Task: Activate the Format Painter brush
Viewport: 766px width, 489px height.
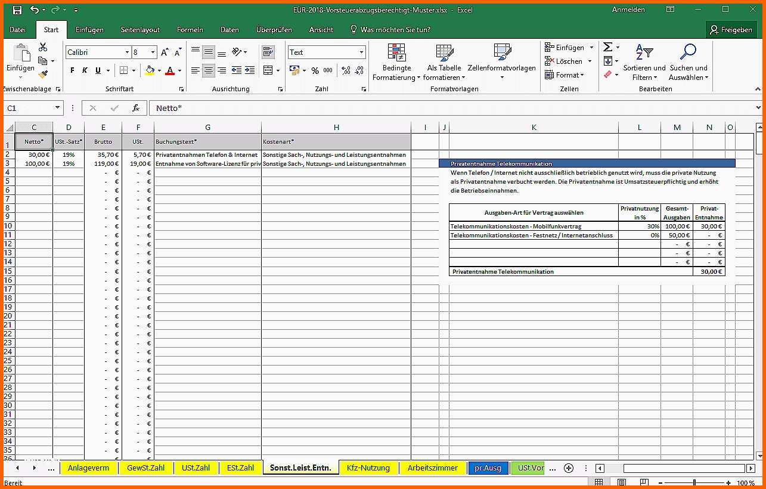Action: tap(43, 75)
